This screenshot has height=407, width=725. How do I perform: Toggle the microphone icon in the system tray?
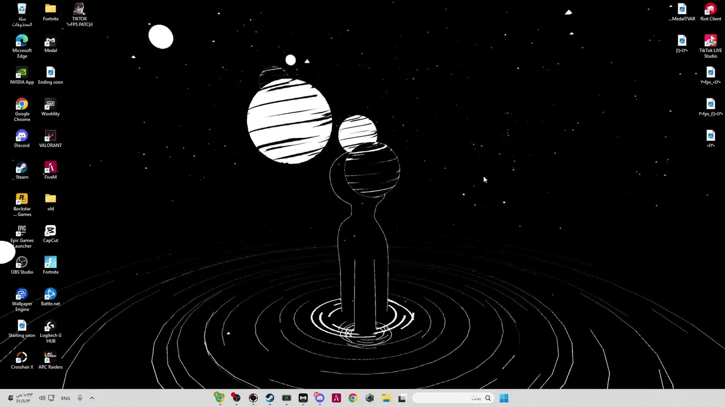80,398
